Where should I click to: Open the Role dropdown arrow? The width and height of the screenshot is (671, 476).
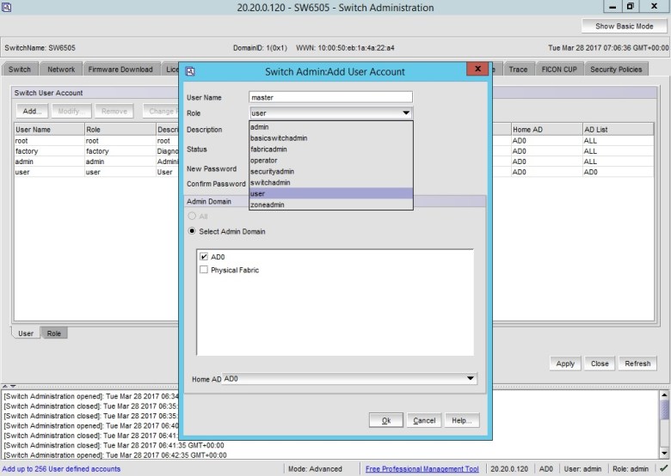tap(405, 113)
